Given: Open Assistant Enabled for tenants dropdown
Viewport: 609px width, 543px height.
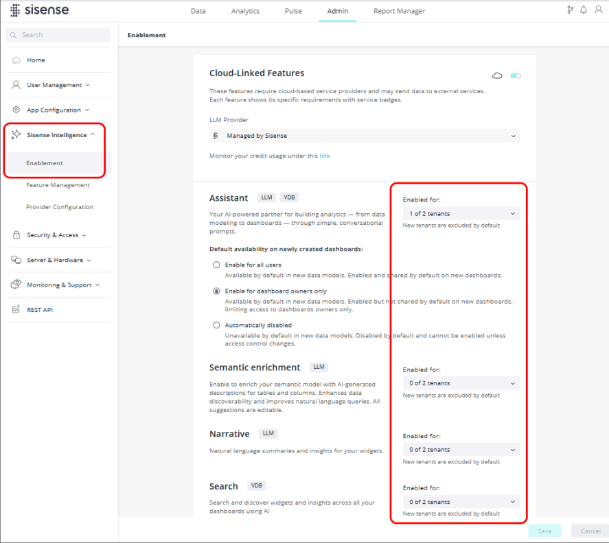Looking at the screenshot, I should [461, 214].
